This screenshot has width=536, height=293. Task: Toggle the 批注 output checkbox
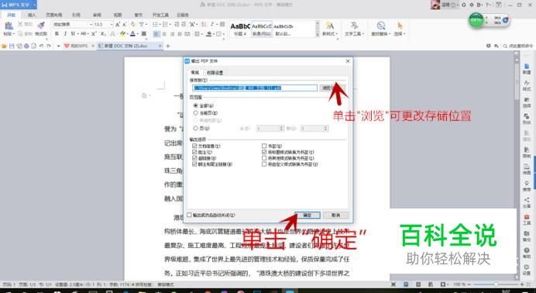click(x=194, y=152)
